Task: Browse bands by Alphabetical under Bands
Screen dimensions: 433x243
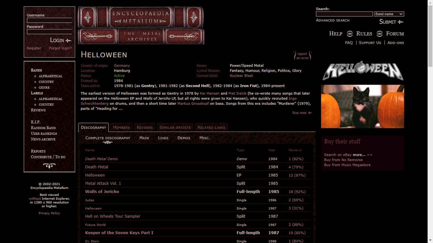Action: 50,76
